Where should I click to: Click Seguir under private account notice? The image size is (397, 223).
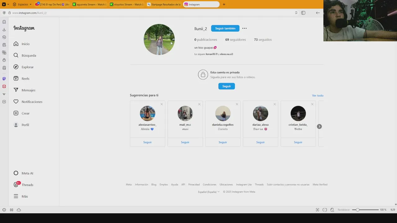226,86
